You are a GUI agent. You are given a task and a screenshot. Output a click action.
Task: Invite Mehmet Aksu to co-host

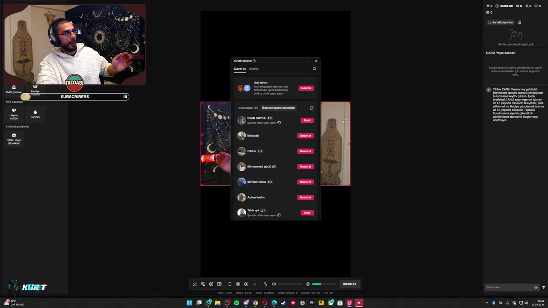point(306,182)
